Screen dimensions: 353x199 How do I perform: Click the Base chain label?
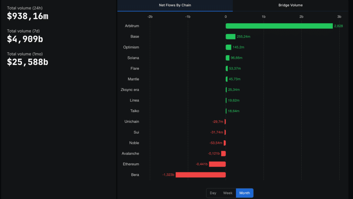click(135, 36)
